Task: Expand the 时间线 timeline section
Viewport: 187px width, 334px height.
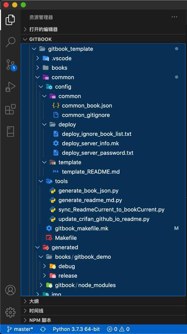Action: [104, 310]
